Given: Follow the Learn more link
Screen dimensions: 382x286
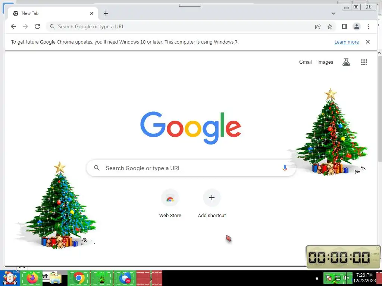Looking at the screenshot, I should point(347,42).
